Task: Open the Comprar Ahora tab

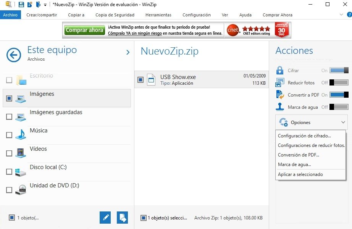Action: coord(278,15)
